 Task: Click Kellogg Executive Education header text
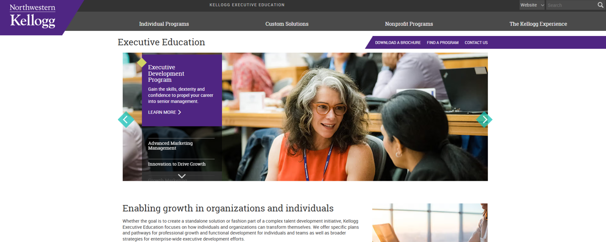tap(247, 5)
